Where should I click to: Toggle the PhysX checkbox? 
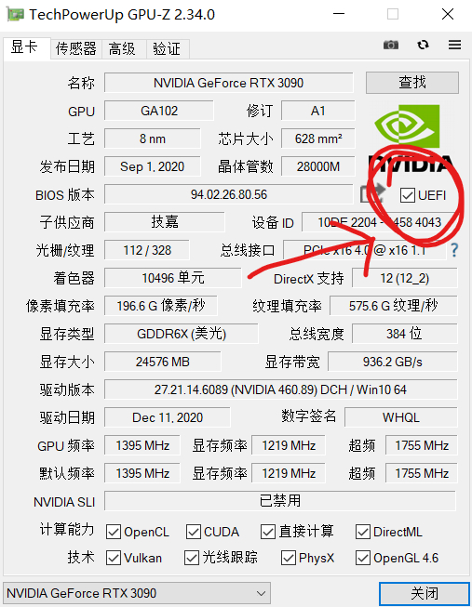(x=289, y=558)
